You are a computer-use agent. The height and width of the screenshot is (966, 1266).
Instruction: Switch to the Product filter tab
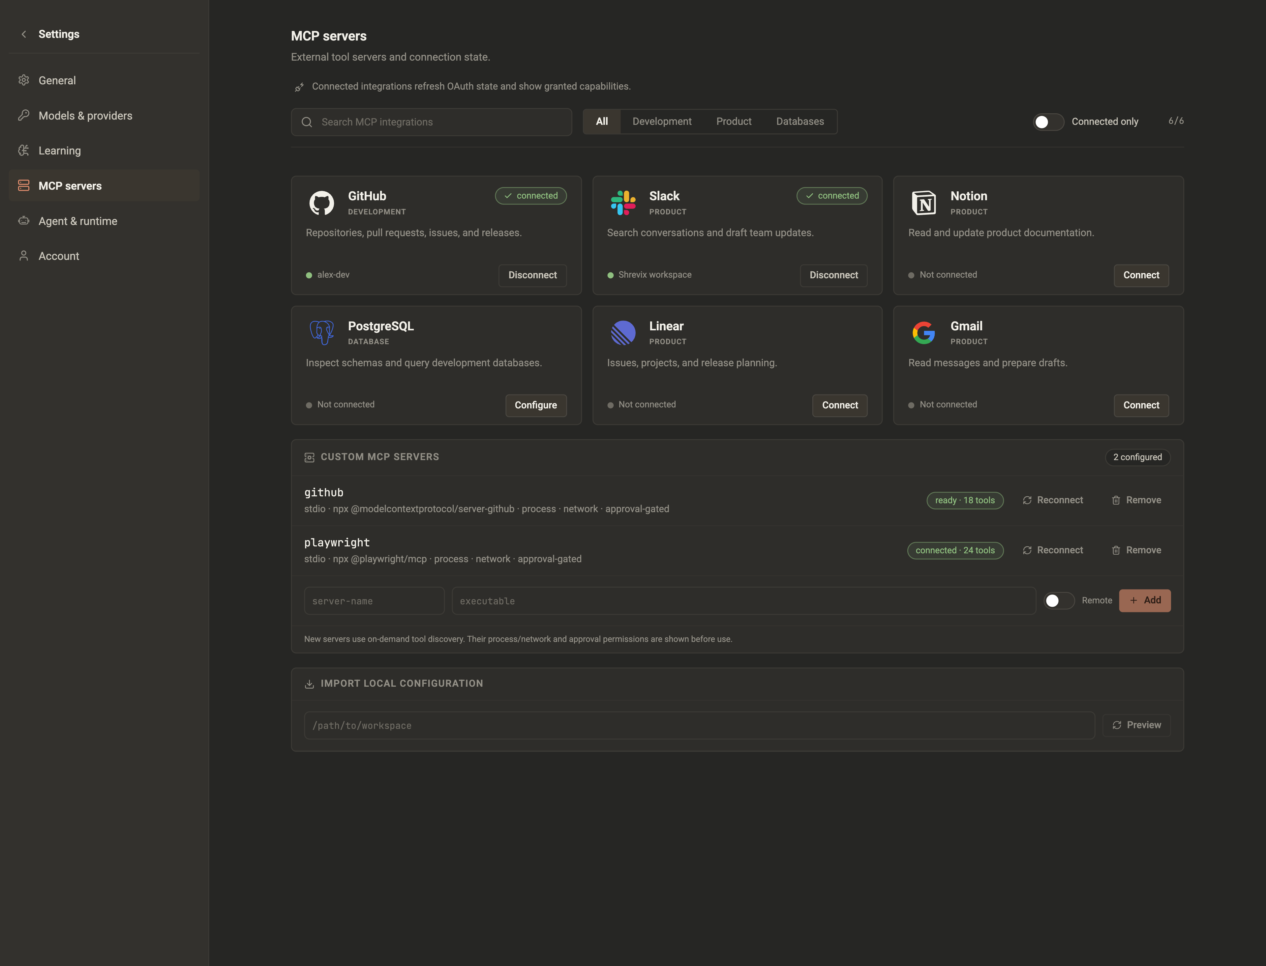pos(734,122)
